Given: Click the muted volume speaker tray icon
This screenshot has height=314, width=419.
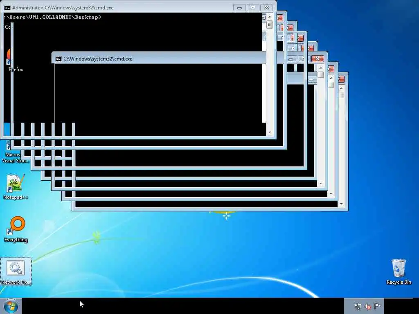Looking at the screenshot, I should (x=368, y=306).
